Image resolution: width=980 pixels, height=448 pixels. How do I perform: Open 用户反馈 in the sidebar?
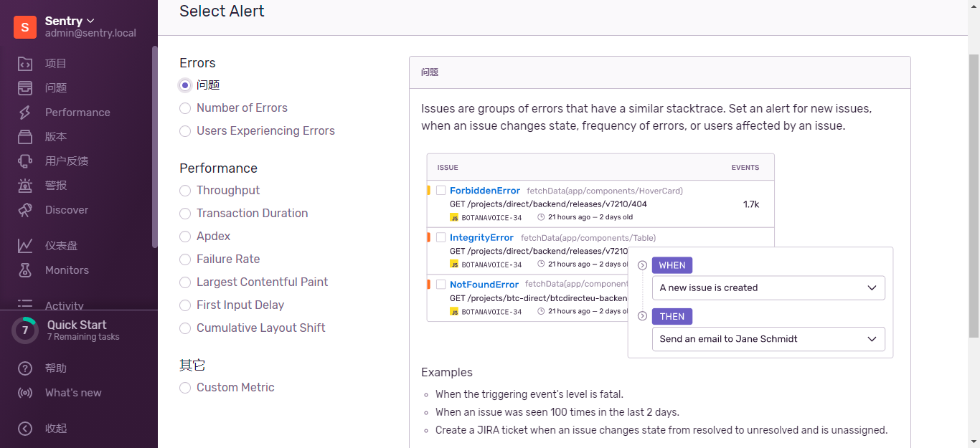[x=67, y=161]
